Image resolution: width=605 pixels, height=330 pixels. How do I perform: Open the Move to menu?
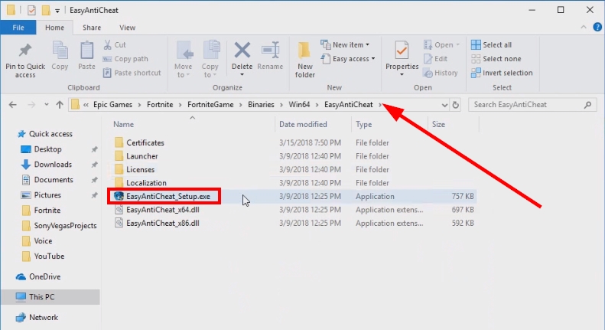pyautogui.click(x=184, y=60)
